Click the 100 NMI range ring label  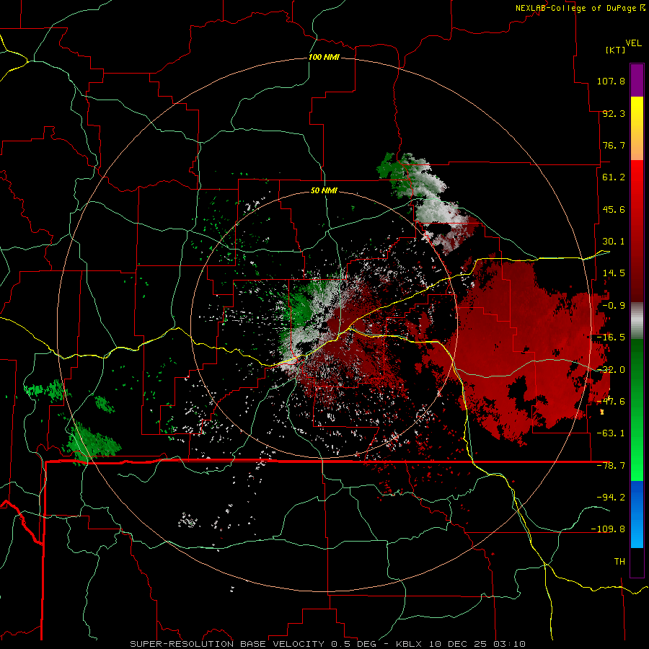[x=324, y=57]
